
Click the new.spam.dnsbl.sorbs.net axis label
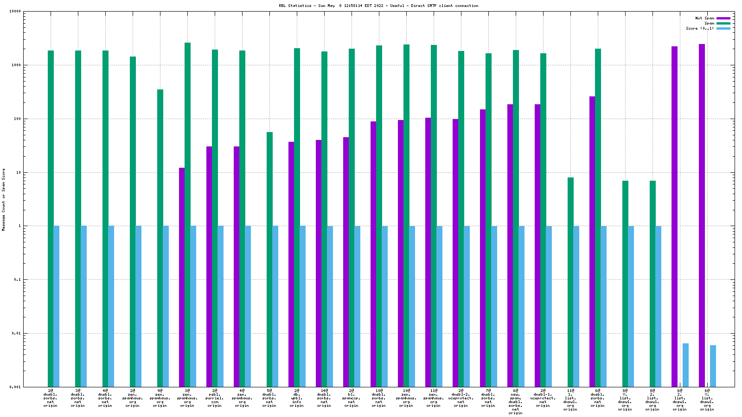point(515,401)
